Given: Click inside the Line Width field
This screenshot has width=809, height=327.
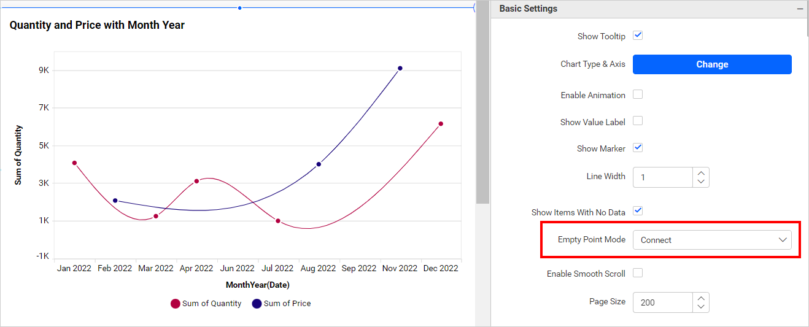Looking at the screenshot, I should click(x=664, y=177).
